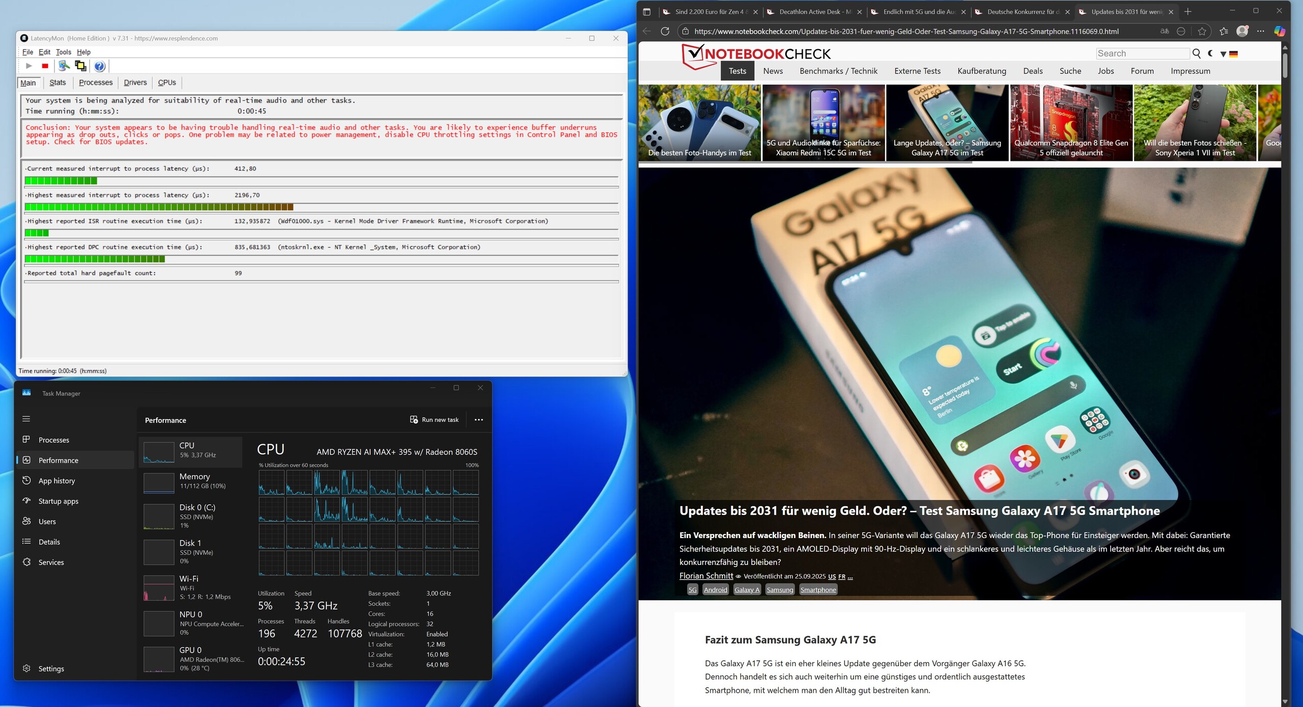Add page to favorites with star icon
Viewport: 1303px width, 707px height.
[x=1202, y=32]
